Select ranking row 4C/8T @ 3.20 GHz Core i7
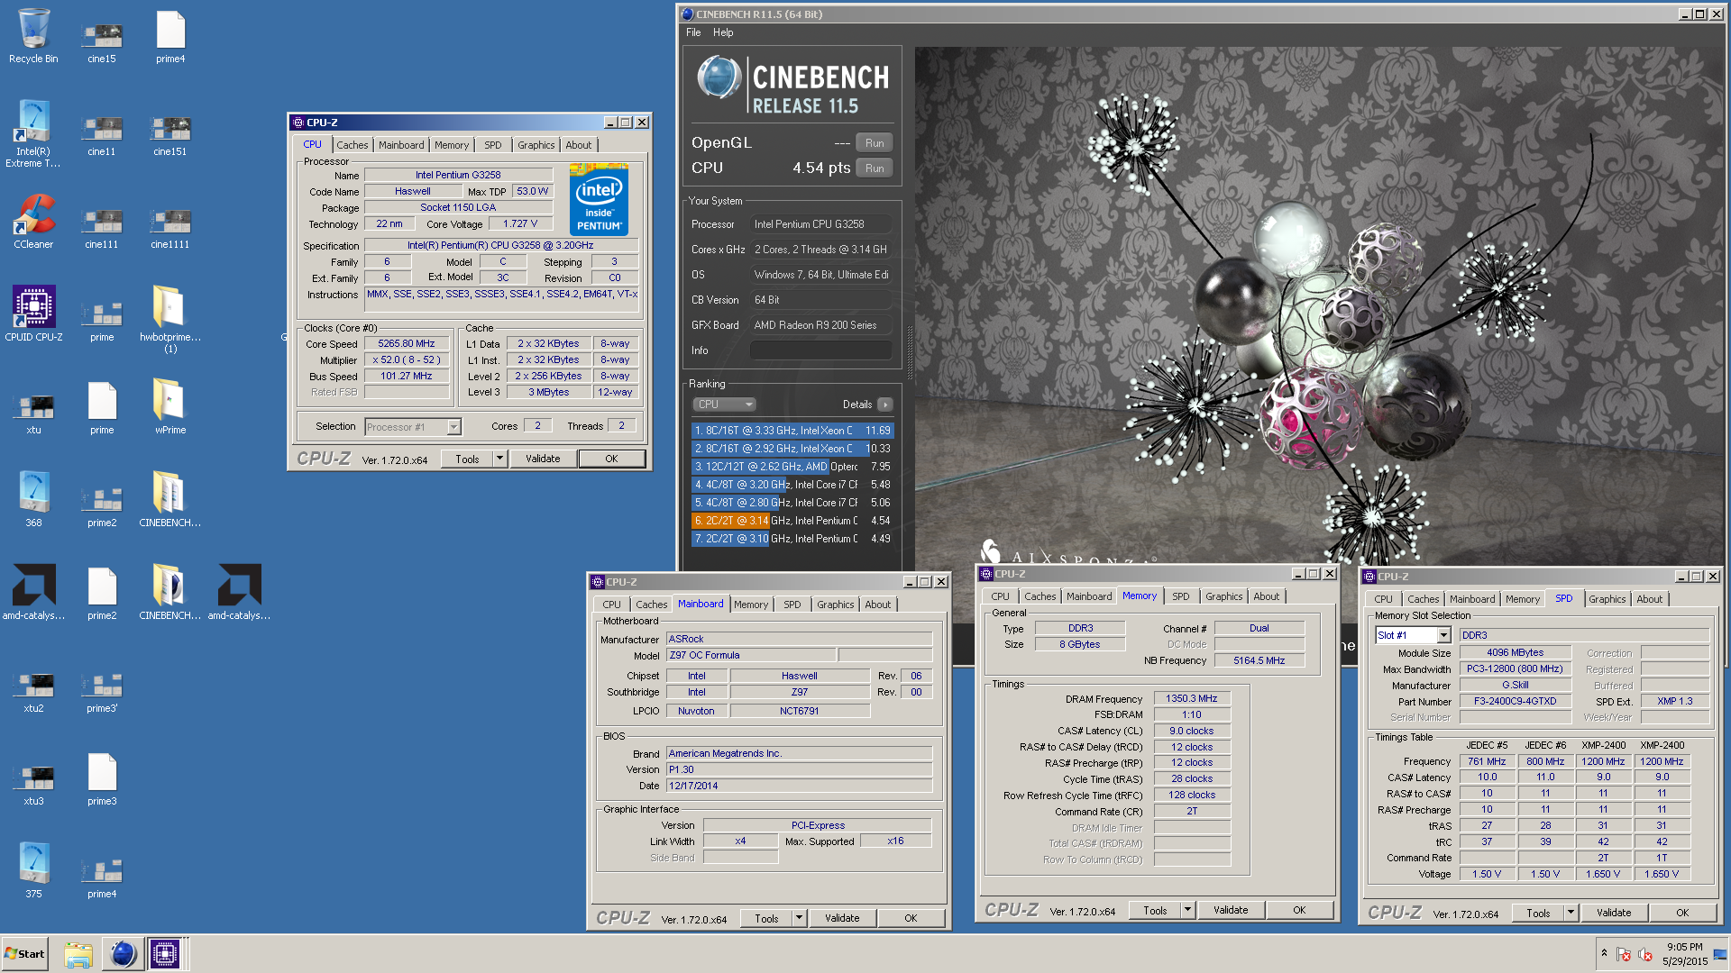The width and height of the screenshot is (1731, 973). coord(792,485)
